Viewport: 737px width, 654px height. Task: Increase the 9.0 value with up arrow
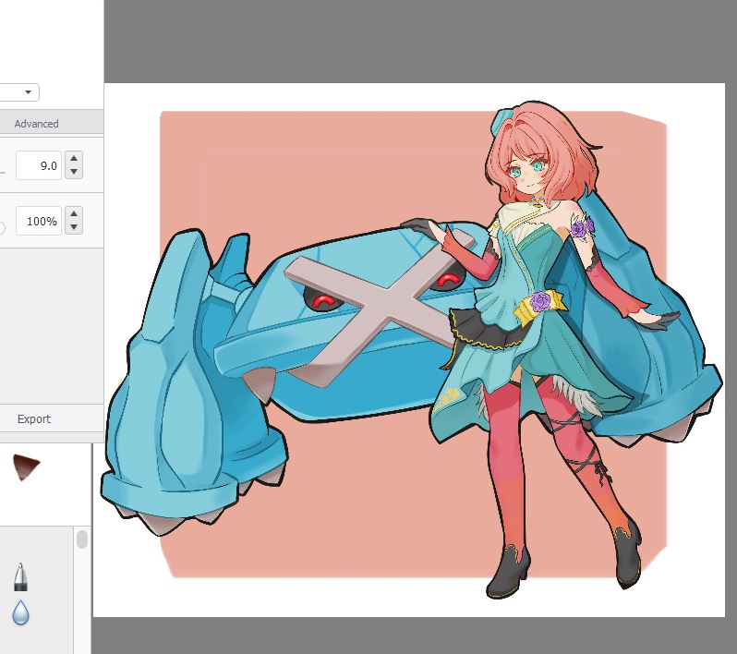74,159
